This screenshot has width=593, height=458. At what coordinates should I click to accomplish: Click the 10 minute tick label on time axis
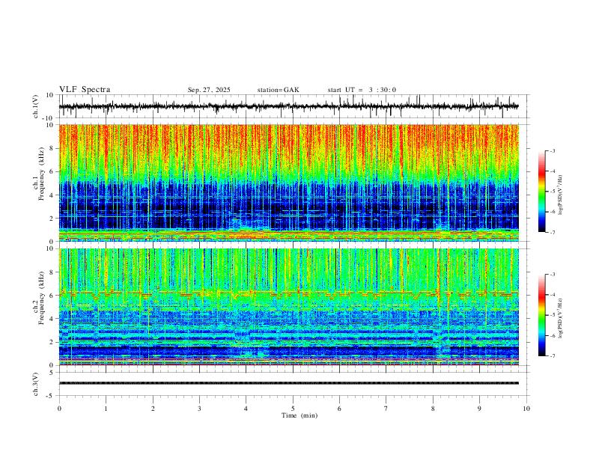pyautogui.click(x=526, y=409)
